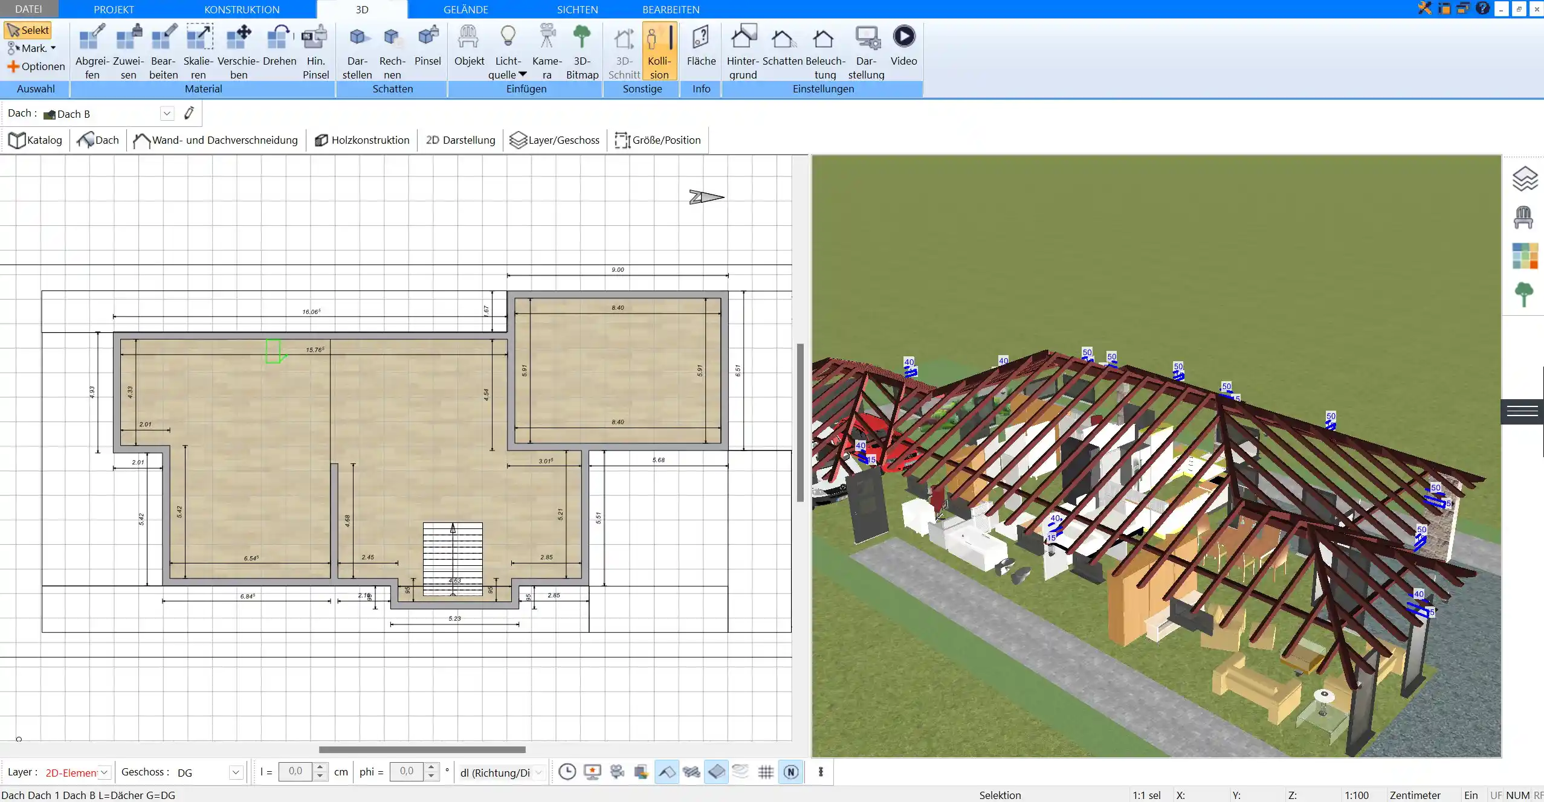
Task: Click the l length input field
Action: point(296,772)
